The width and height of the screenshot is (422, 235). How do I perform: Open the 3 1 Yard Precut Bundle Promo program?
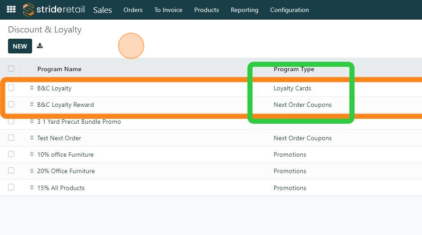79,122
